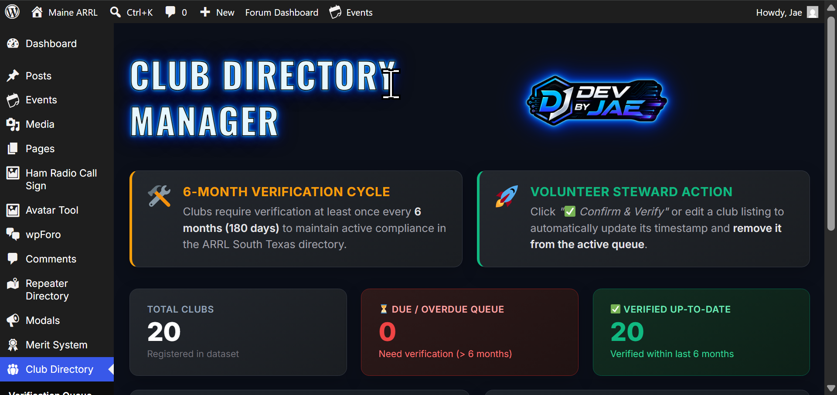Click the scrollbar down arrow
This screenshot has width=837, height=395.
coord(831,388)
